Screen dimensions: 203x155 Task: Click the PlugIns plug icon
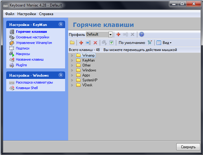tap(12, 65)
